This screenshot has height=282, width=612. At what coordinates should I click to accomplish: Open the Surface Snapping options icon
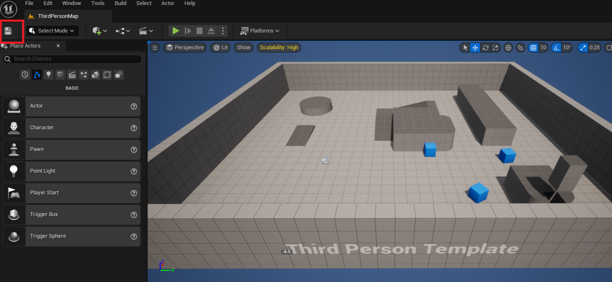click(520, 48)
